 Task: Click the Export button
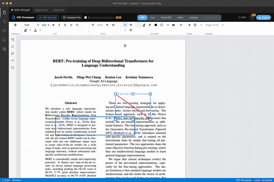[x=264, y=17]
